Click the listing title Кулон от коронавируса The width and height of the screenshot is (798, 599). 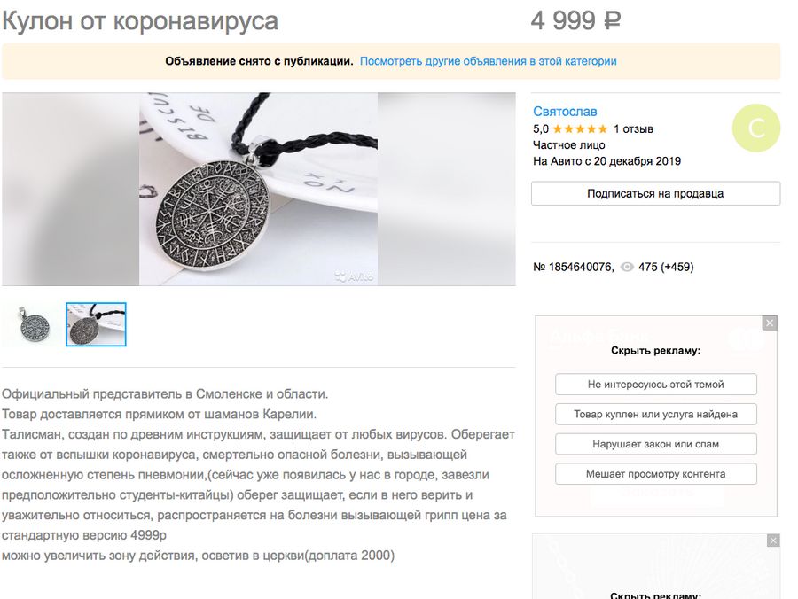click(140, 21)
